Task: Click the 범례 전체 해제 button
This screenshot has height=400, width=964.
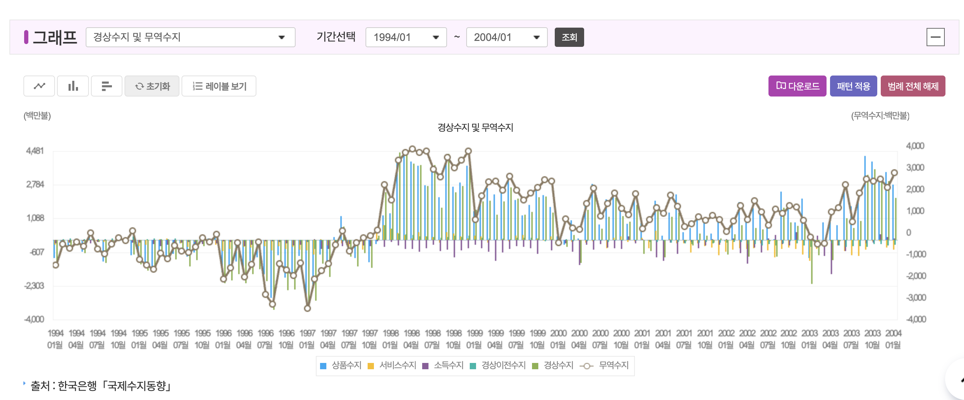Action: [913, 86]
